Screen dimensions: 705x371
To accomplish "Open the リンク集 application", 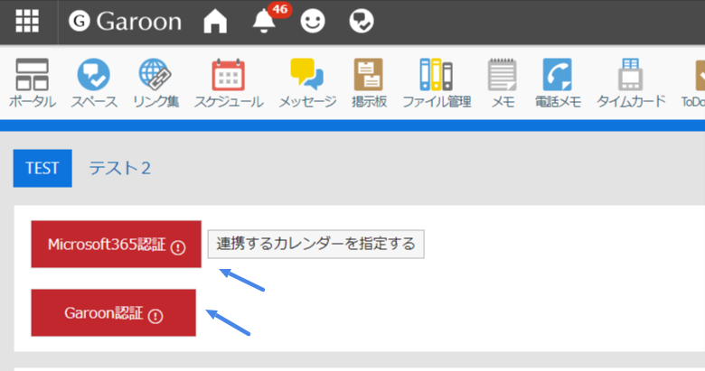I will [155, 83].
